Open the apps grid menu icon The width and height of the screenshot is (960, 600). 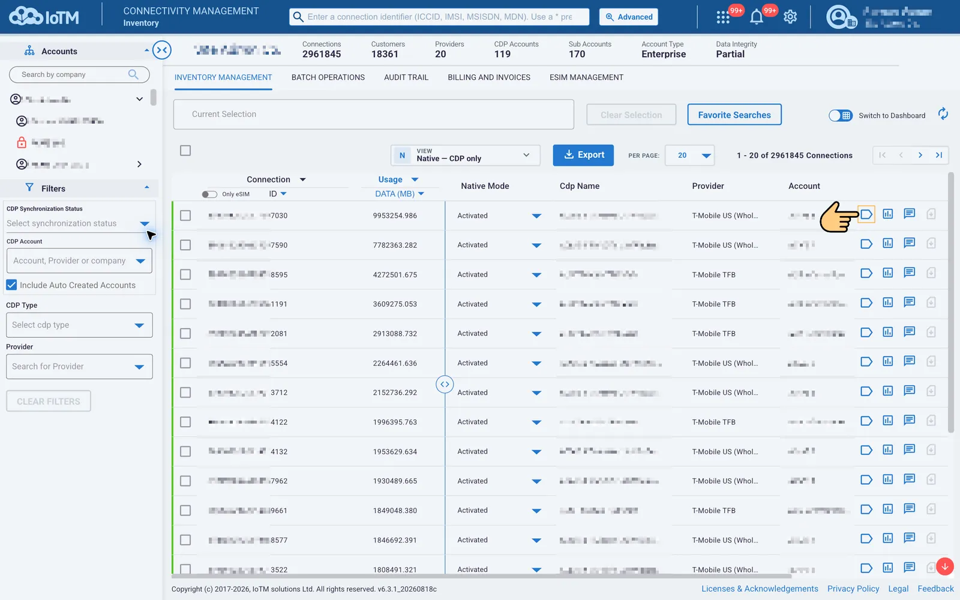(x=723, y=17)
